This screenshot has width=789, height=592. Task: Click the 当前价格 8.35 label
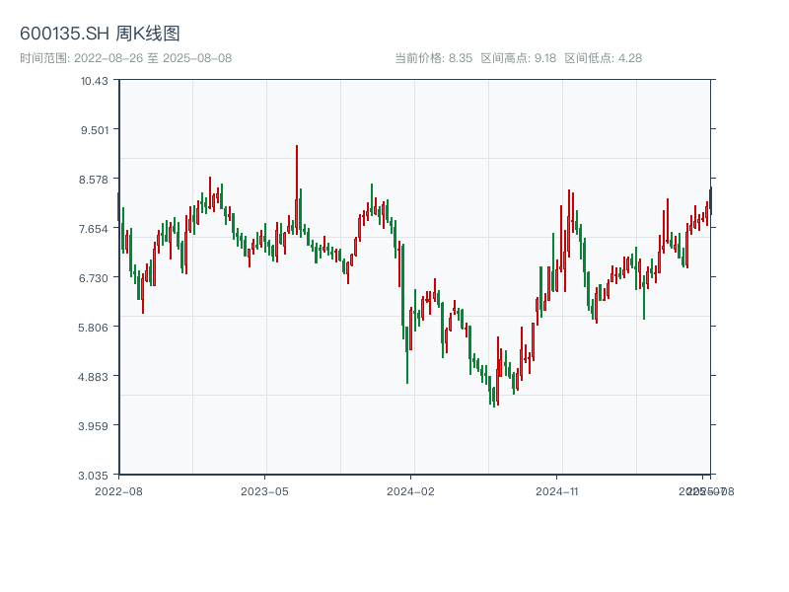coord(433,58)
